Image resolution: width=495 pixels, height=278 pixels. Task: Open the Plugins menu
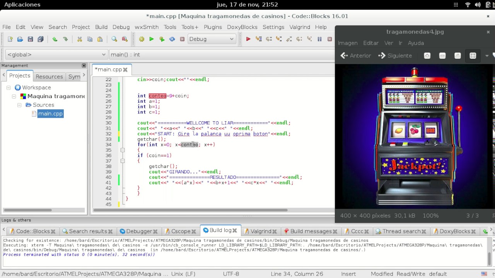(x=213, y=27)
